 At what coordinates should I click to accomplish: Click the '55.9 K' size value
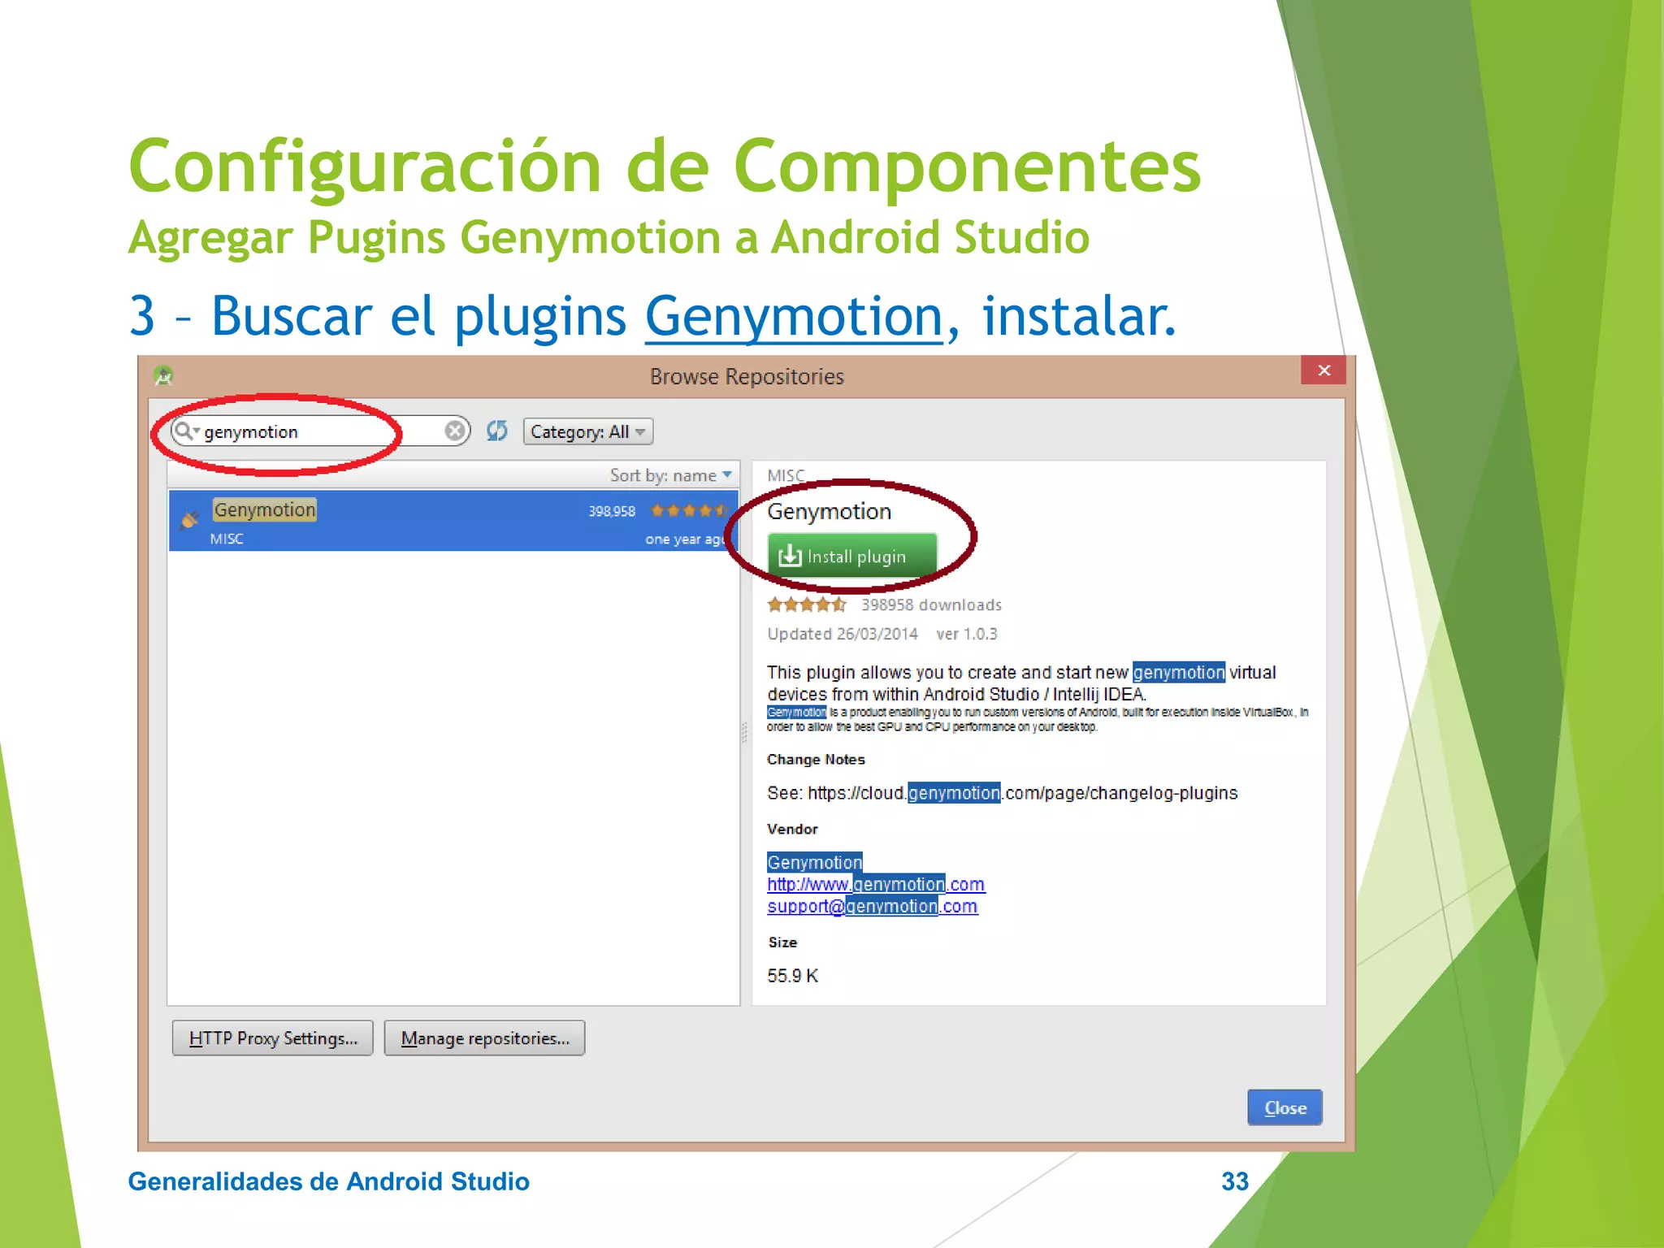click(x=793, y=976)
